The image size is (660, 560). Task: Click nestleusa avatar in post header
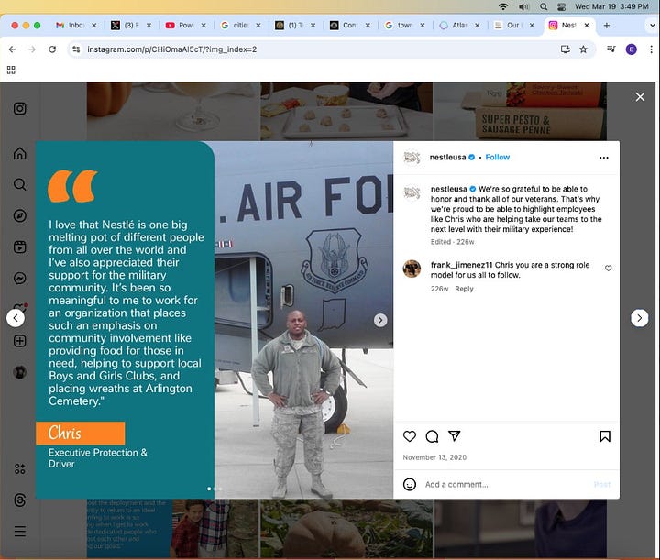click(x=412, y=158)
